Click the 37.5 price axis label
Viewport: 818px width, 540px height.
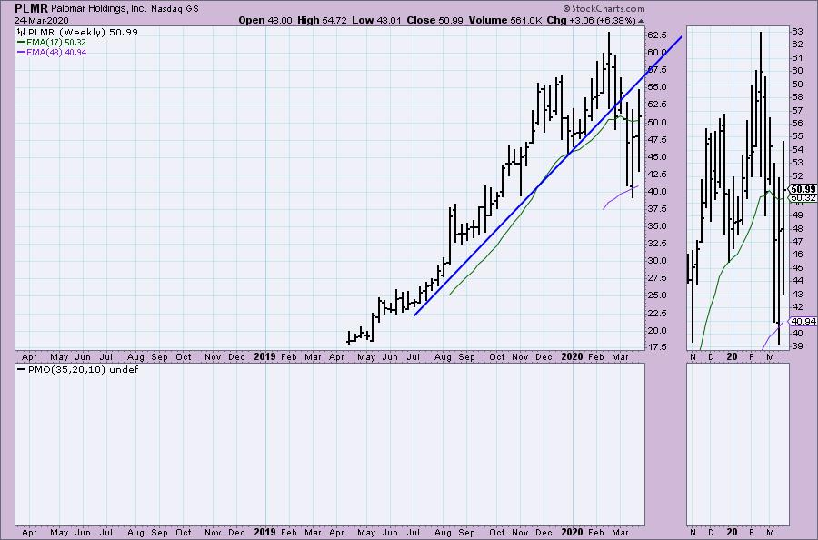[x=657, y=209]
